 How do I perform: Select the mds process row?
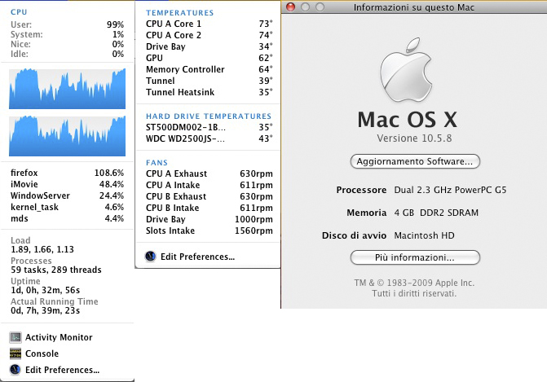tap(68, 218)
